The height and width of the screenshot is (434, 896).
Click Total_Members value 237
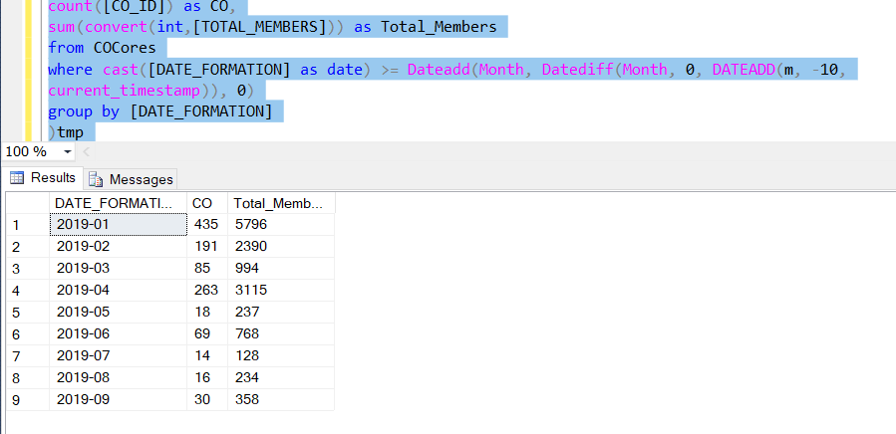click(281, 312)
